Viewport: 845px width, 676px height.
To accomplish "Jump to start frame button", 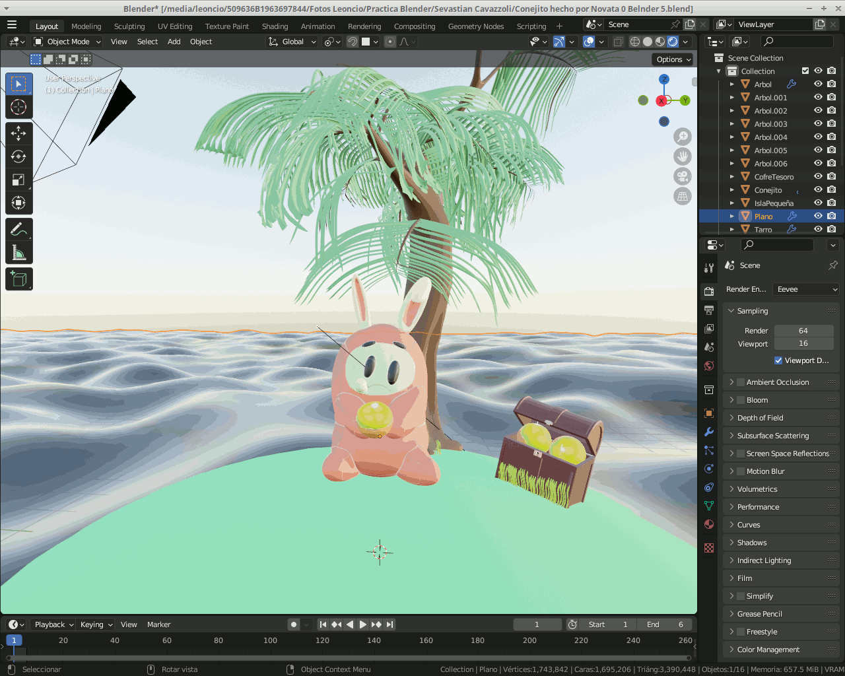I will [x=323, y=625].
